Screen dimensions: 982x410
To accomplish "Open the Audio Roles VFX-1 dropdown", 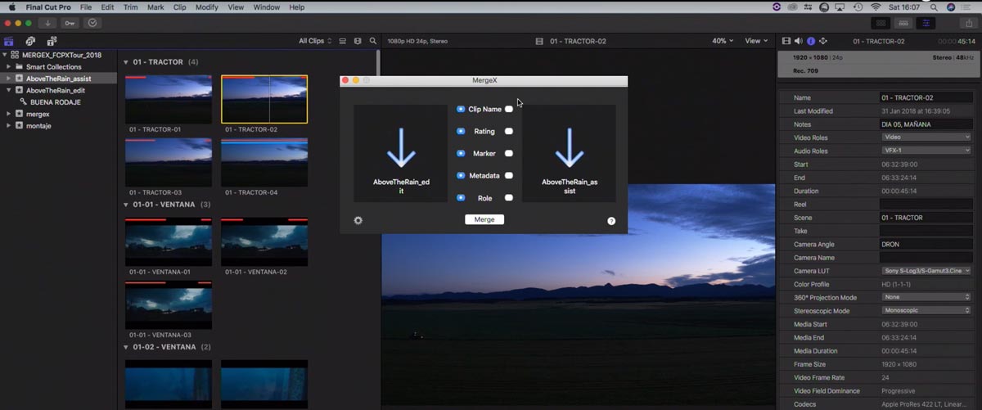I will 926,151.
